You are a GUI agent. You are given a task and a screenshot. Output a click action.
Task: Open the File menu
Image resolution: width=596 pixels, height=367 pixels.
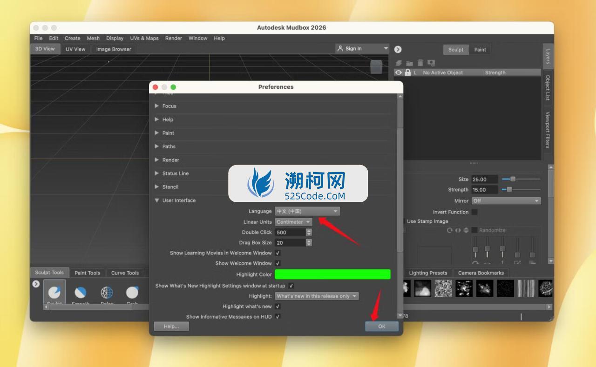[38, 38]
